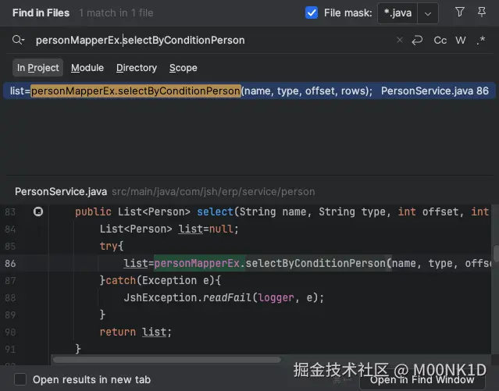Click '1 match in 1 file' text
The width and height of the screenshot is (499, 391).
pyautogui.click(x=116, y=13)
